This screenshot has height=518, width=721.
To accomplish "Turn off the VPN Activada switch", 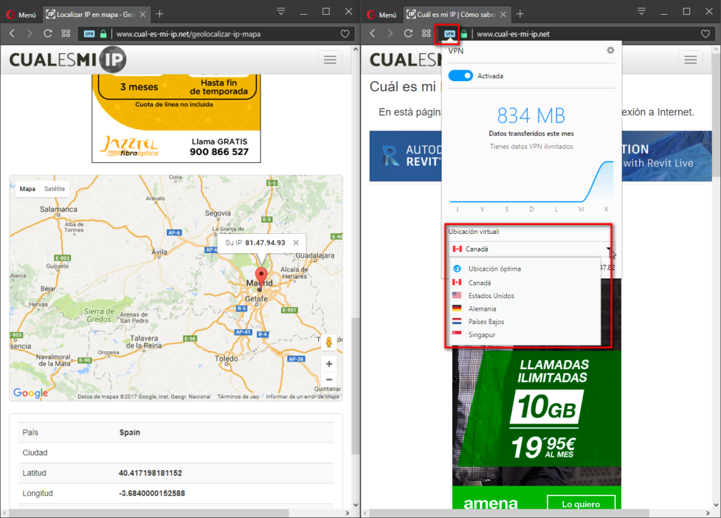I will (x=460, y=76).
